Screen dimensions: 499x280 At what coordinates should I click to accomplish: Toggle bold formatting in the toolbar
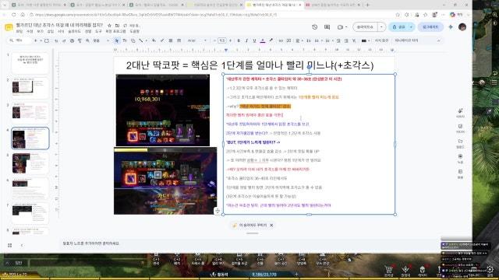pos(239,40)
